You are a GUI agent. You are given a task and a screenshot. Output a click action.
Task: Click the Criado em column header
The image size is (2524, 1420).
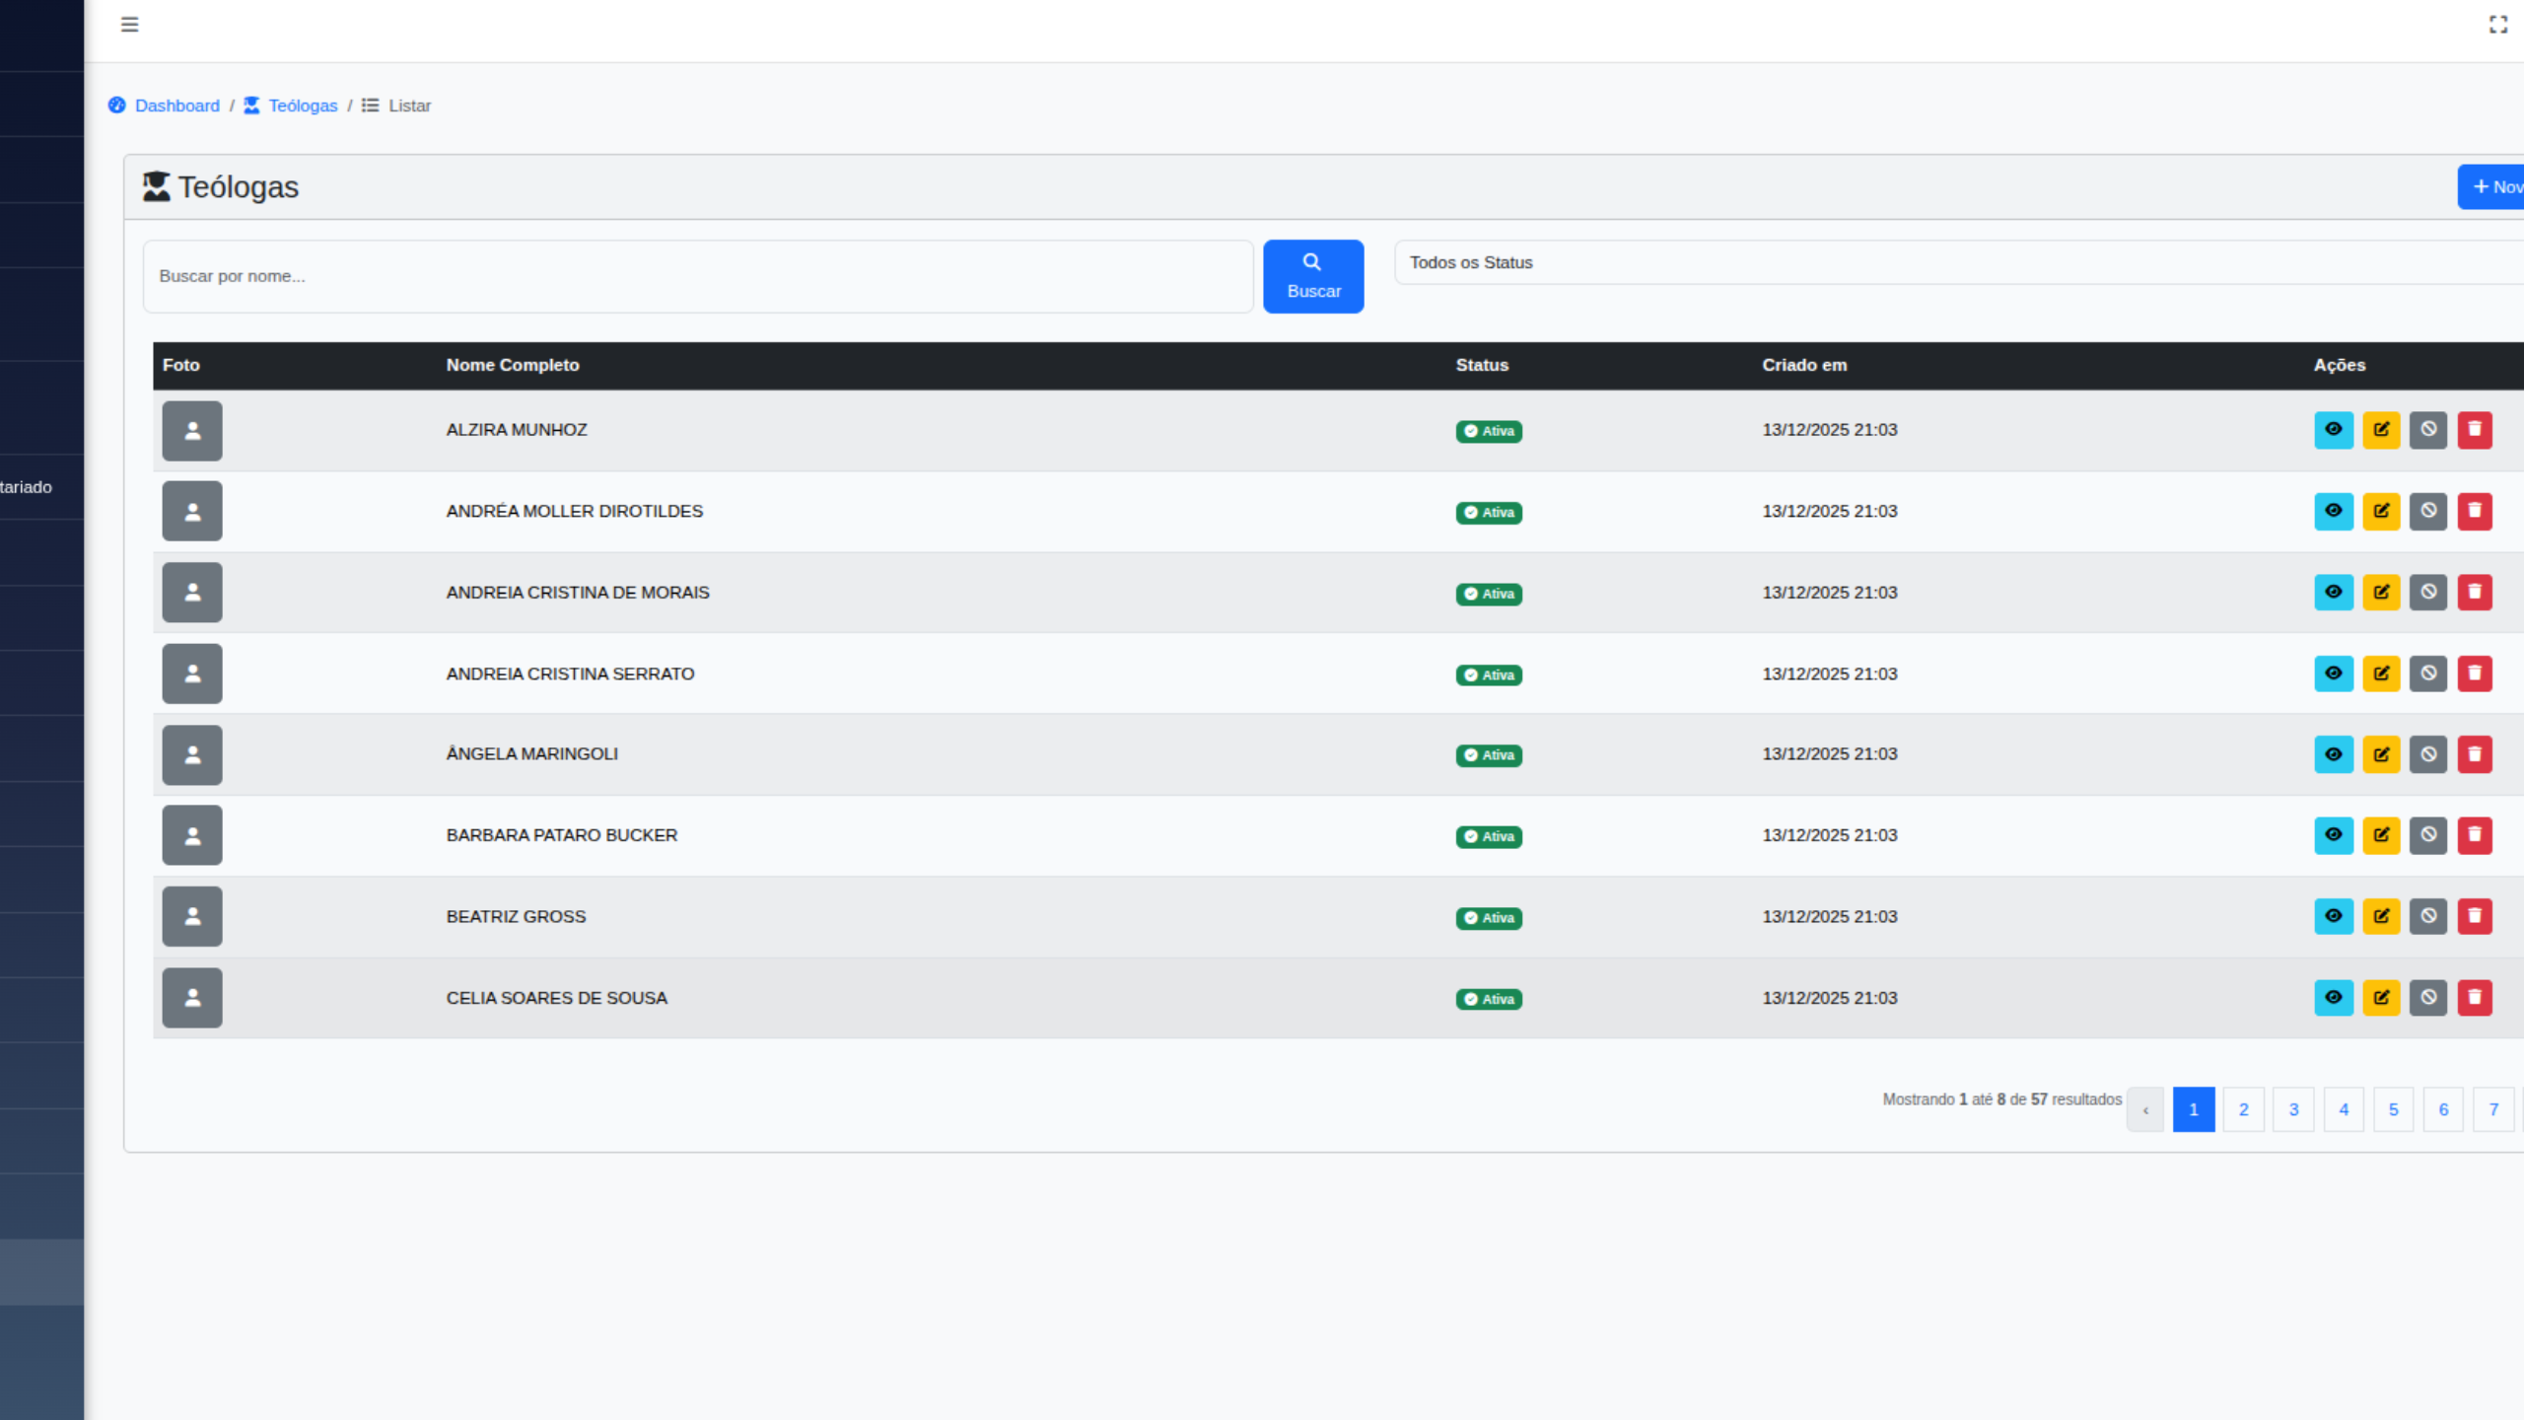(x=1804, y=365)
